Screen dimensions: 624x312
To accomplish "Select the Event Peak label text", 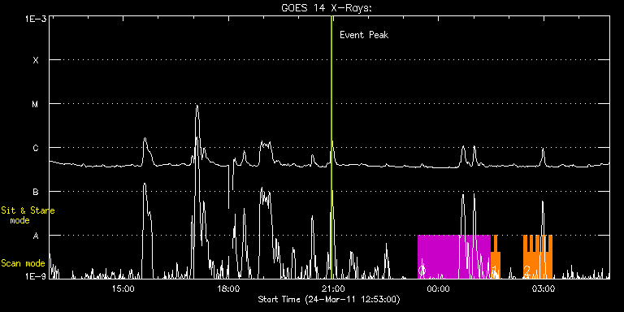I will click(364, 35).
